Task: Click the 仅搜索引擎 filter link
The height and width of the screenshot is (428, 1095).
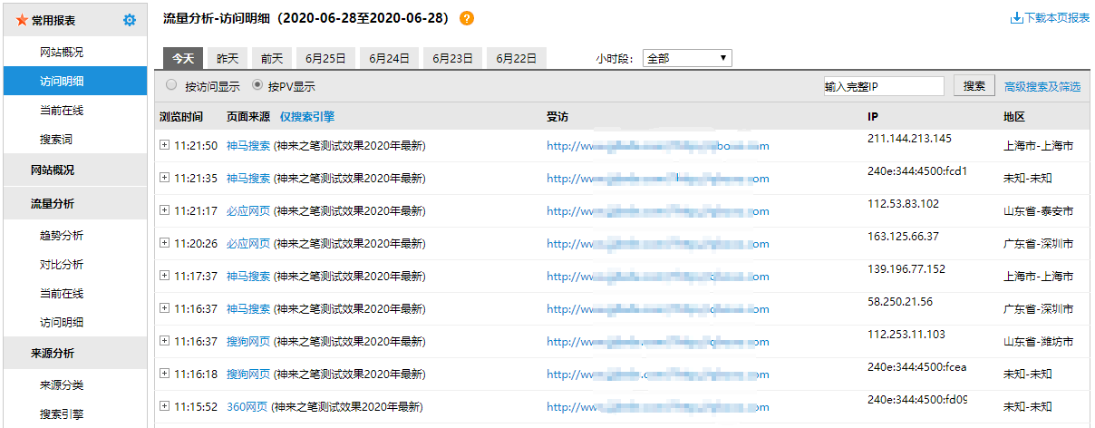Action: tap(307, 117)
